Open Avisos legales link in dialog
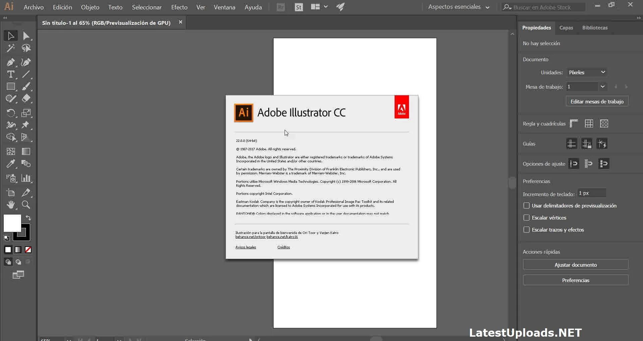Screen dimensions: 643x341 pyautogui.click(x=246, y=247)
